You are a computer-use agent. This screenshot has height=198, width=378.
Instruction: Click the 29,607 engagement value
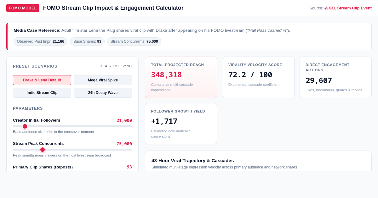319,80
